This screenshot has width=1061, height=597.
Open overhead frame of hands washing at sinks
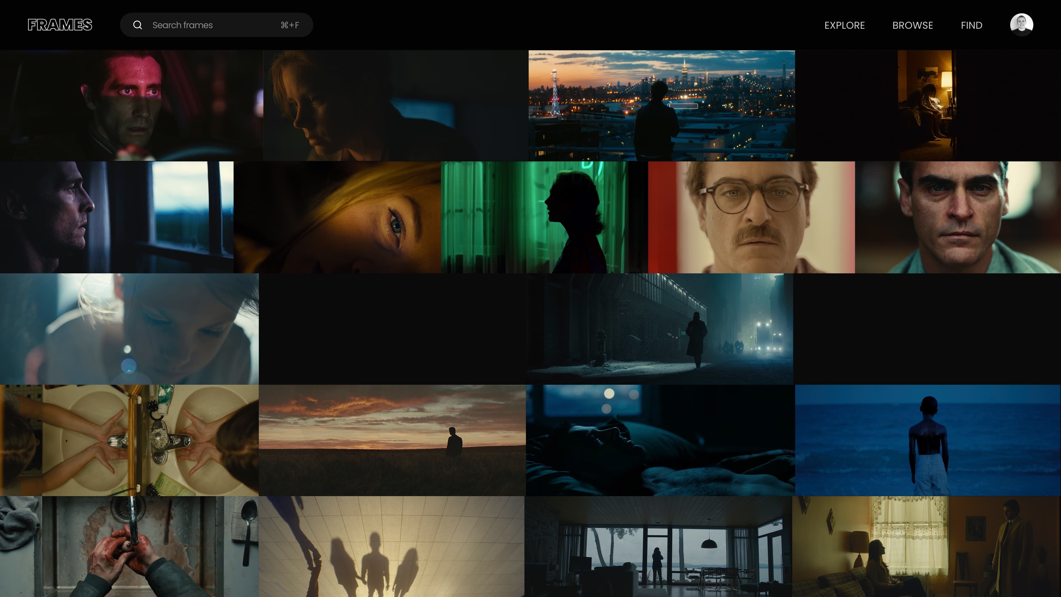click(129, 440)
